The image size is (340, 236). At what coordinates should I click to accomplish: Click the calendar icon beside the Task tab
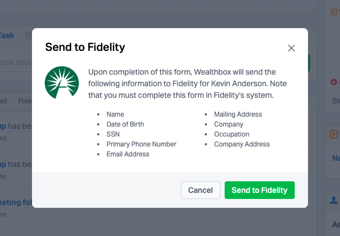click(x=28, y=35)
